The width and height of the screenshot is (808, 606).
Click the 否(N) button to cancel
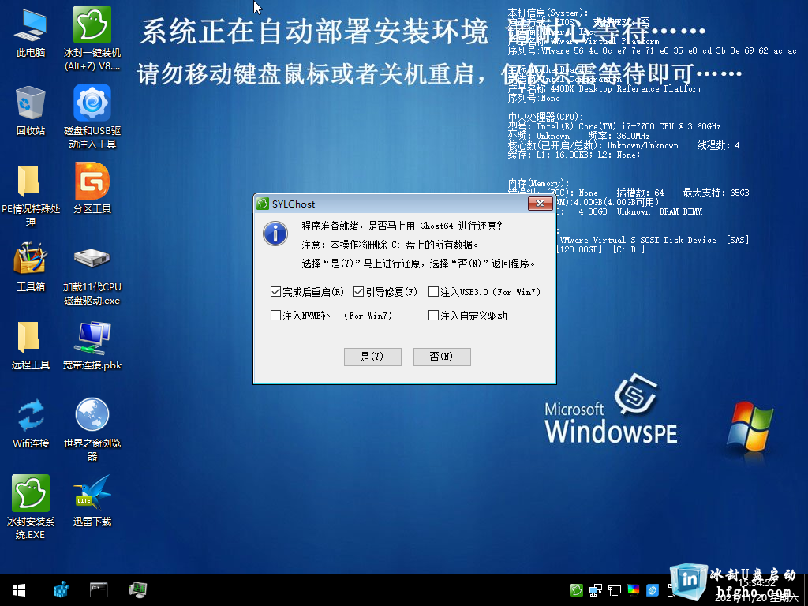[x=442, y=357]
